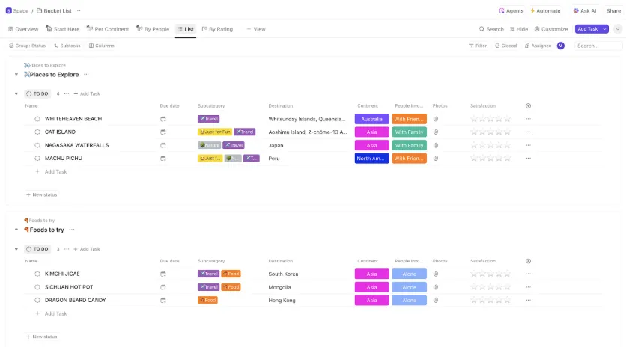Open Places to Explore list options ellipsis

click(86, 75)
